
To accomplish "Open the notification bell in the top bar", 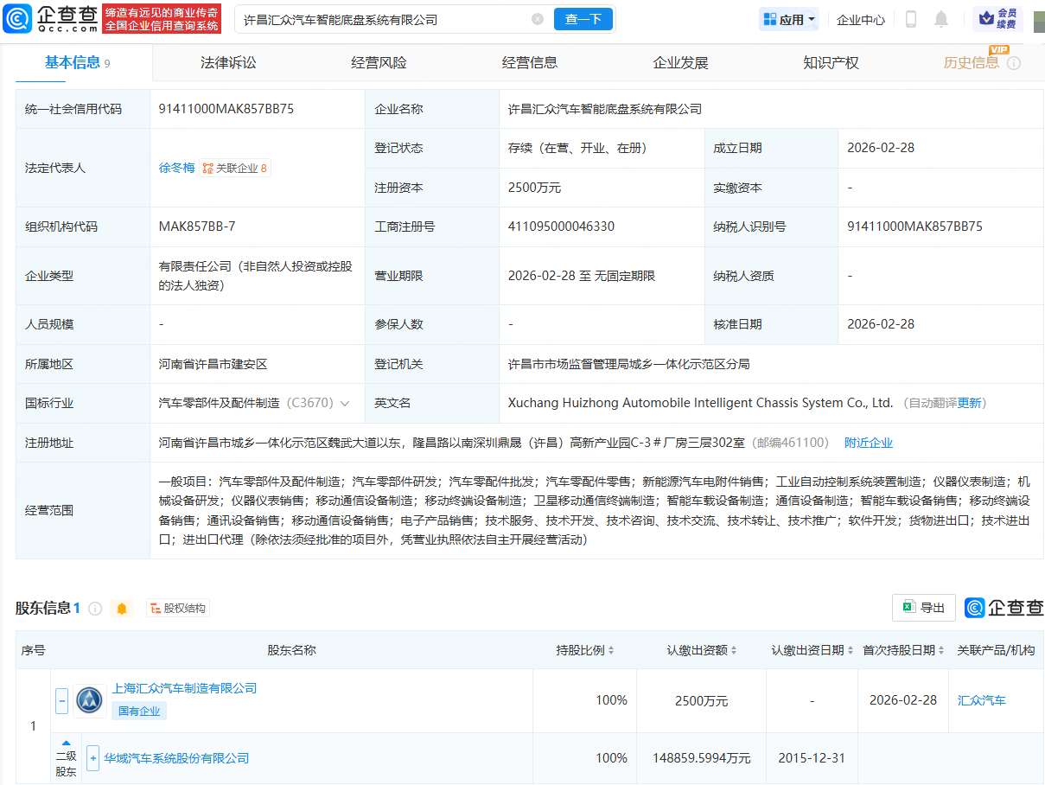I will [941, 19].
